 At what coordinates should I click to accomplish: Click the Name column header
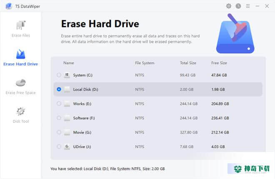point(69,63)
